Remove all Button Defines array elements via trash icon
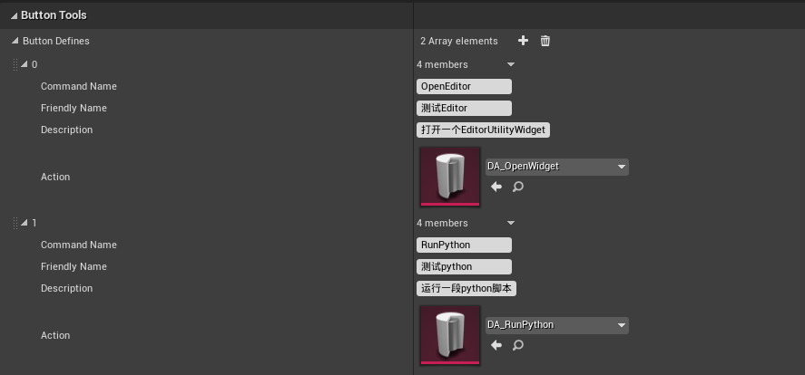805x375 pixels. [x=545, y=41]
